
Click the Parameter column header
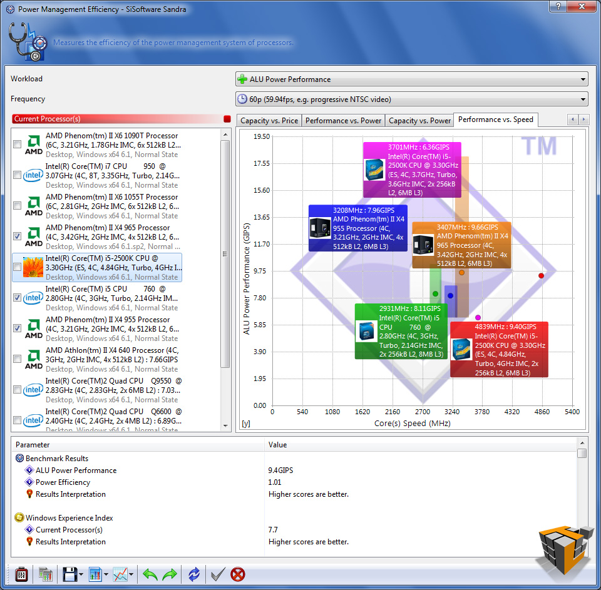[x=138, y=444]
